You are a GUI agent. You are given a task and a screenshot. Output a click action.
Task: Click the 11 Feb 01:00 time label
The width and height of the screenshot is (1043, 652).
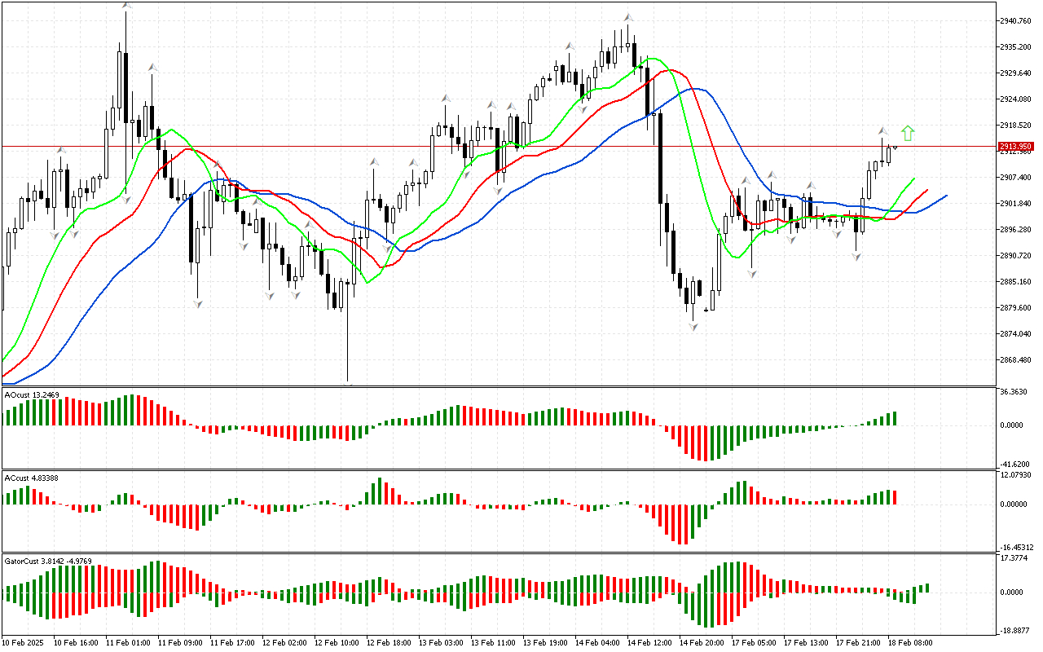coord(128,643)
